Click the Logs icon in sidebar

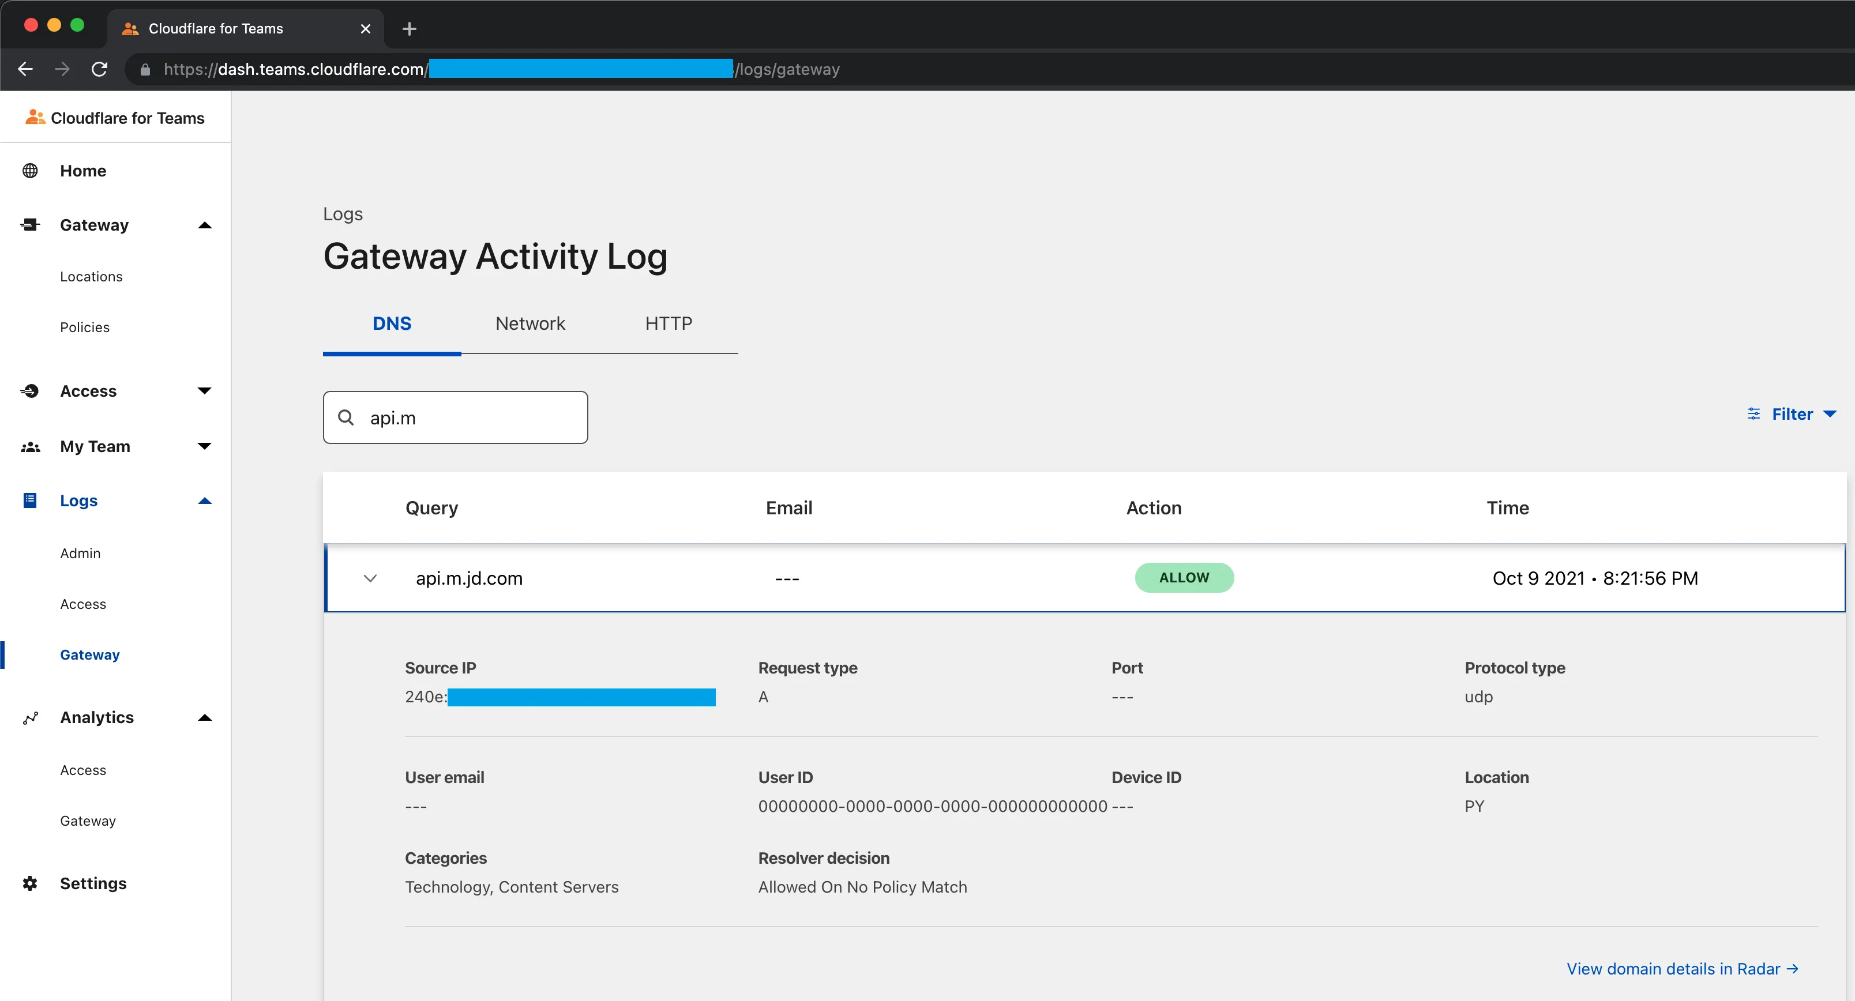click(x=29, y=501)
